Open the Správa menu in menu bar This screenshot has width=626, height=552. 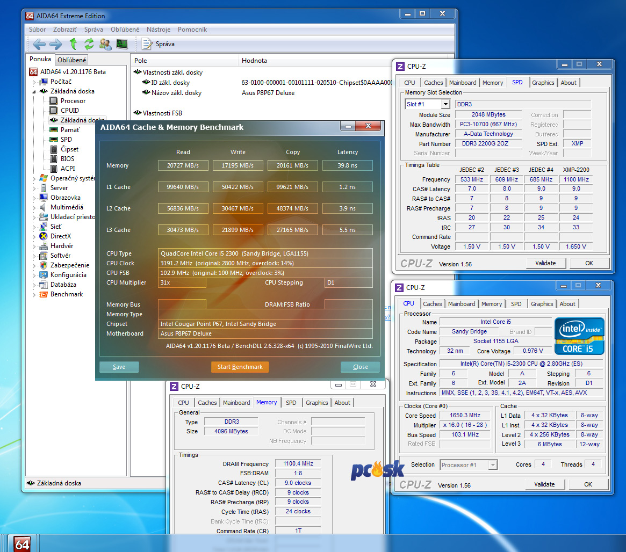(93, 30)
